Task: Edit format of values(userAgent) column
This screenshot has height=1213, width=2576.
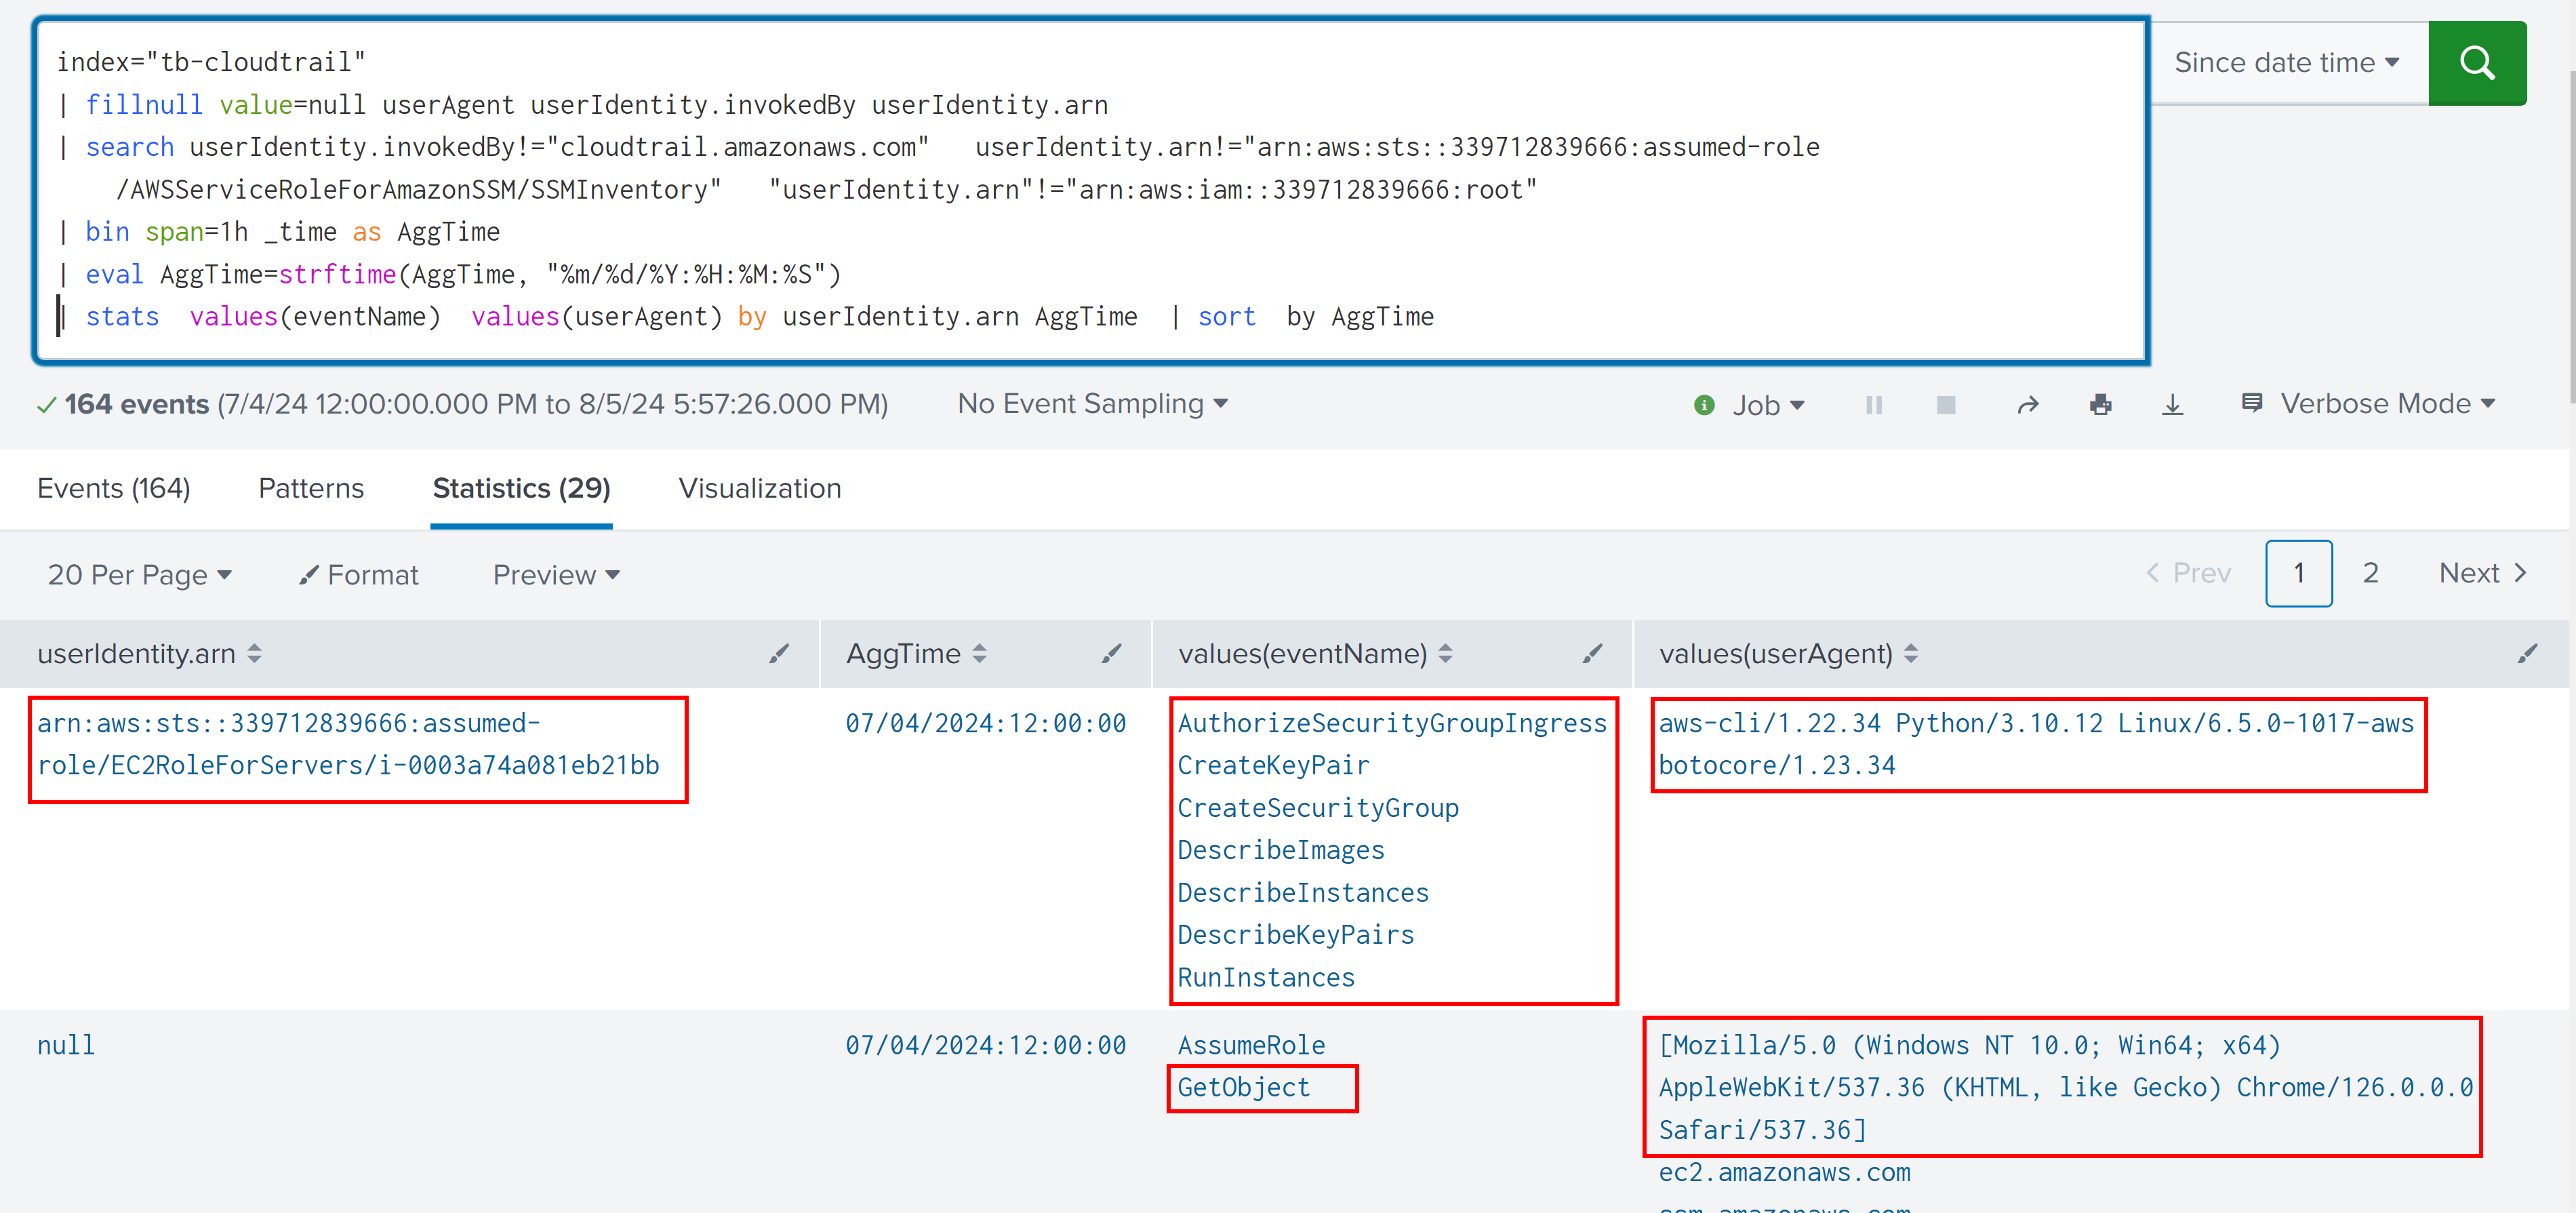Action: 2527,654
